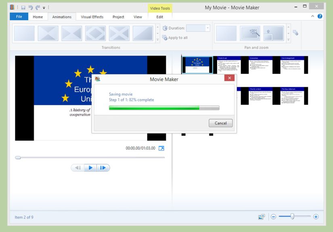Cancel saving the movie

point(221,123)
